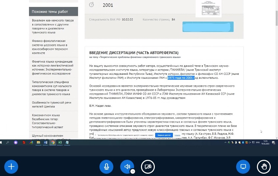Screen dimensions: 278x176
Task: Click the ENG language indicator in the tray
Action: [x=258, y=142]
